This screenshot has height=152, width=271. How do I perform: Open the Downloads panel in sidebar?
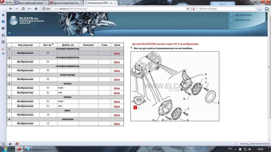tap(3, 35)
